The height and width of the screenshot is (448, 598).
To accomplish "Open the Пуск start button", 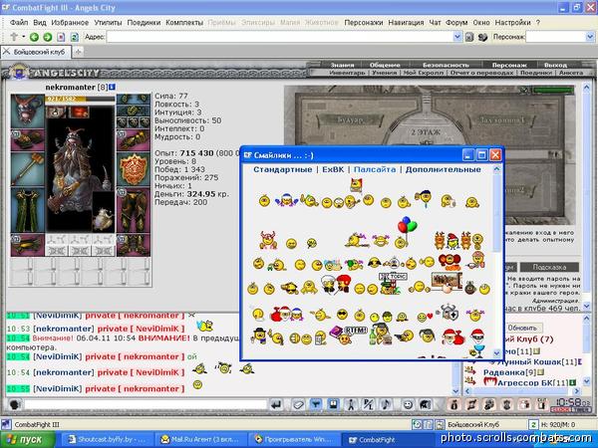I will pos(28,439).
